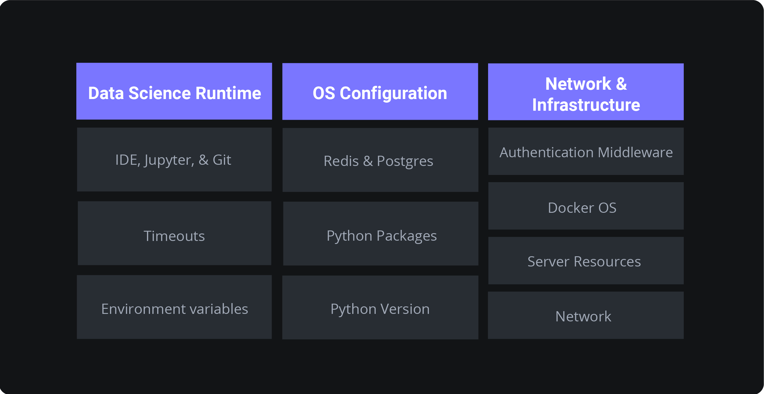
Task: Click the Redis & Postgres box
Action: pos(380,160)
